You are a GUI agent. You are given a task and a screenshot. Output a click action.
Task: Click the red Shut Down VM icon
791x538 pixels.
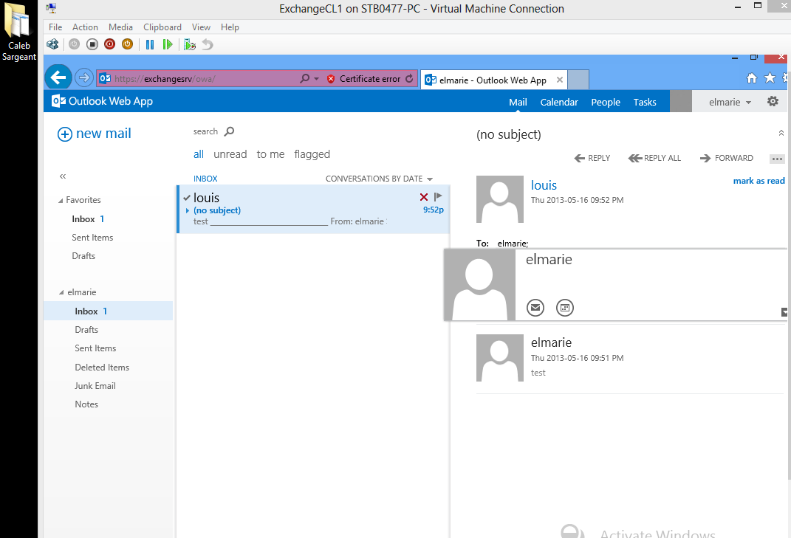click(x=109, y=44)
